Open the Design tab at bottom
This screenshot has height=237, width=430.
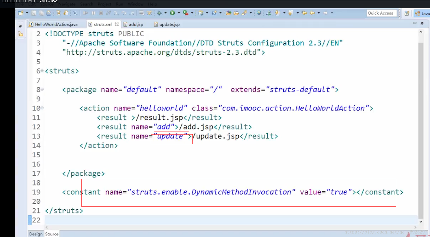coord(36,234)
